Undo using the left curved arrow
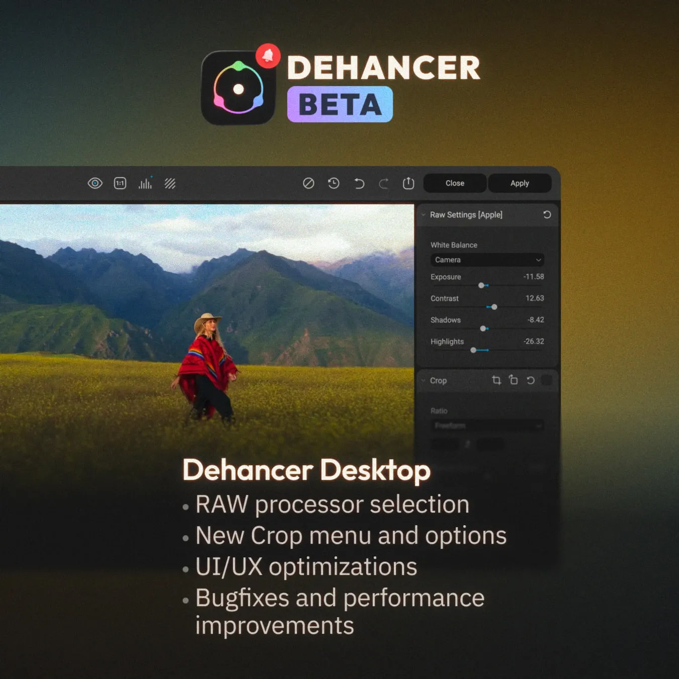 pyautogui.click(x=359, y=184)
